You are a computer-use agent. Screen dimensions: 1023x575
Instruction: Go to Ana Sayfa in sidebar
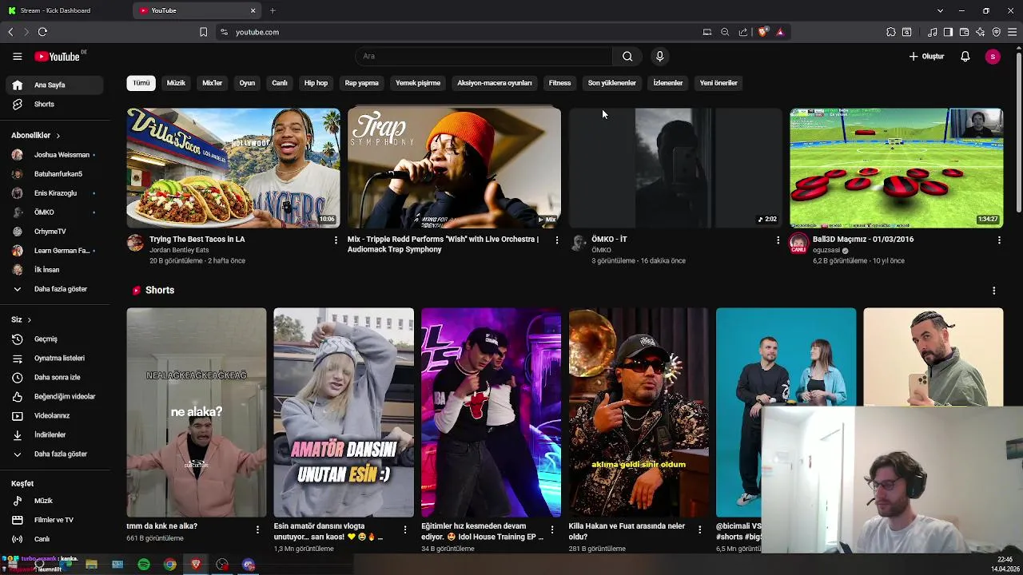53,85
